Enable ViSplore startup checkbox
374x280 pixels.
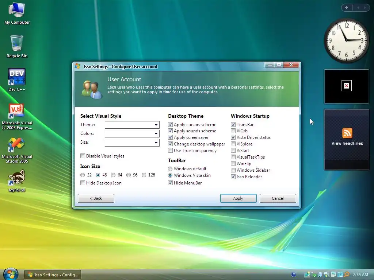click(x=233, y=144)
